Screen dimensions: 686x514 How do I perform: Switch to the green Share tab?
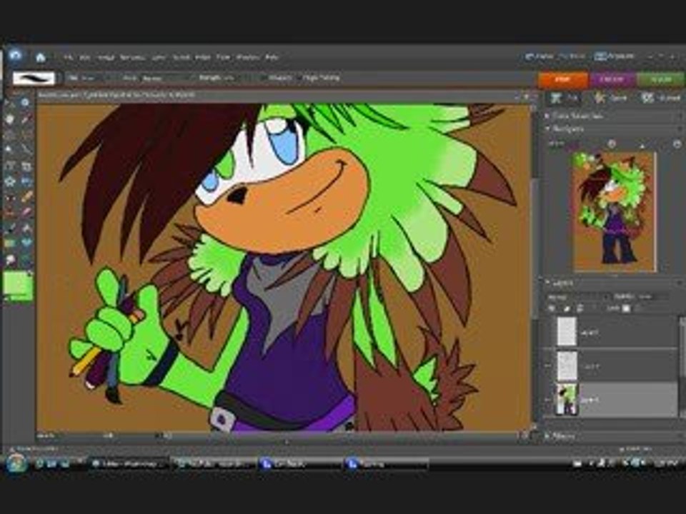pos(660,79)
